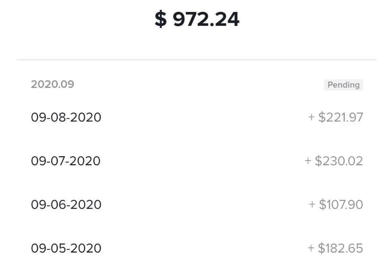The width and height of the screenshot is (391, 261).
Task: Click the blank space between 2020.09 and Pending
Action: [x=195, y=85]
